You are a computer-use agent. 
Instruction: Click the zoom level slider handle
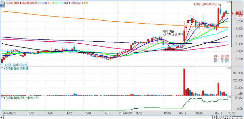(232, 117)
